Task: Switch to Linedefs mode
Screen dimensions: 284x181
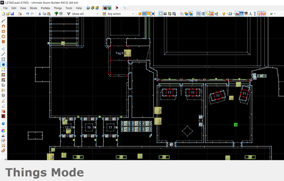Action: tap(3, 54)
